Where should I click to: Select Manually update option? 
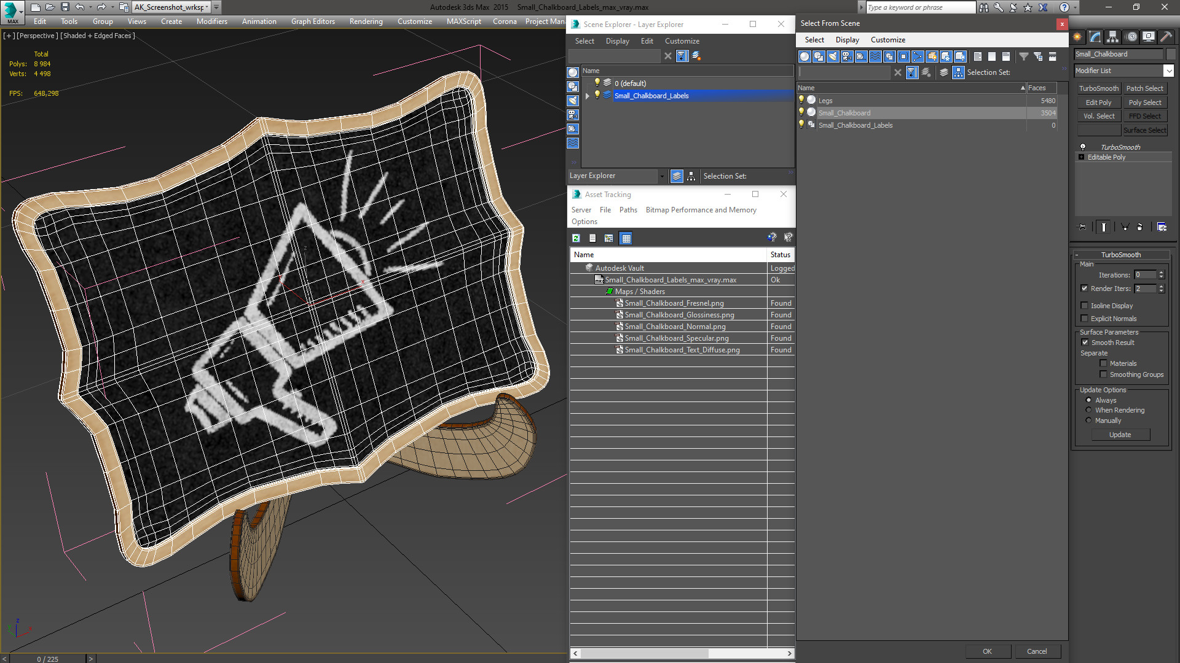click(1088, 421)
